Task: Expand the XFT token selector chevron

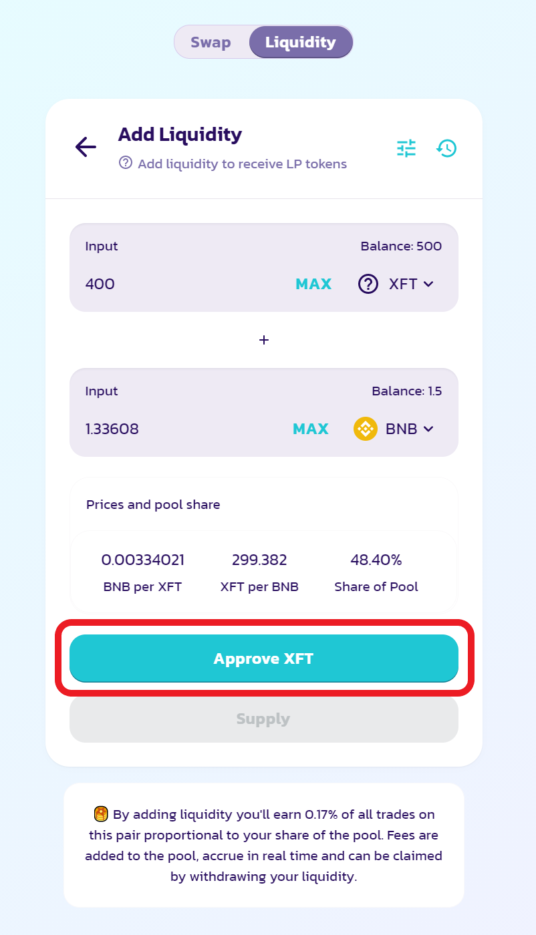Action: tap(428, 284)
